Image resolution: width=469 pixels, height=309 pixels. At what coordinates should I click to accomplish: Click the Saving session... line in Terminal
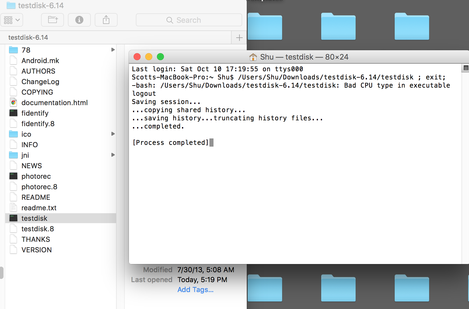(166, 102)
